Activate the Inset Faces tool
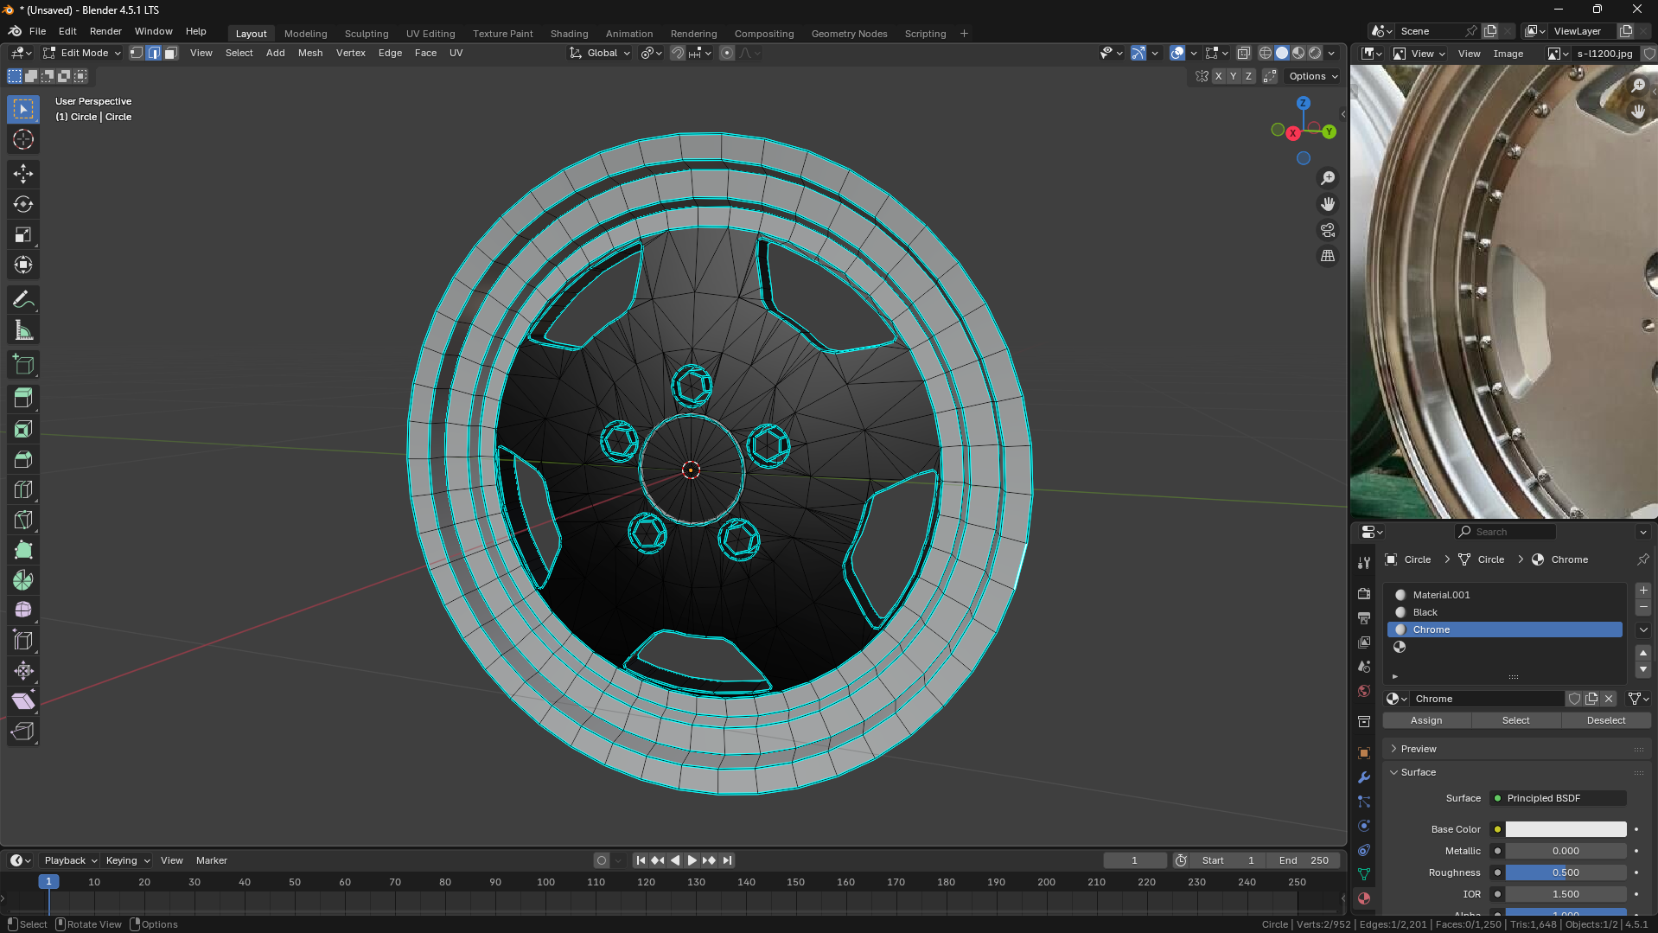This screenshot has width=1658, height=933. tap(23, 429)
